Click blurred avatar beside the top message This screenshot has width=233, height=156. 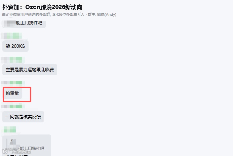tap(11, 23)
